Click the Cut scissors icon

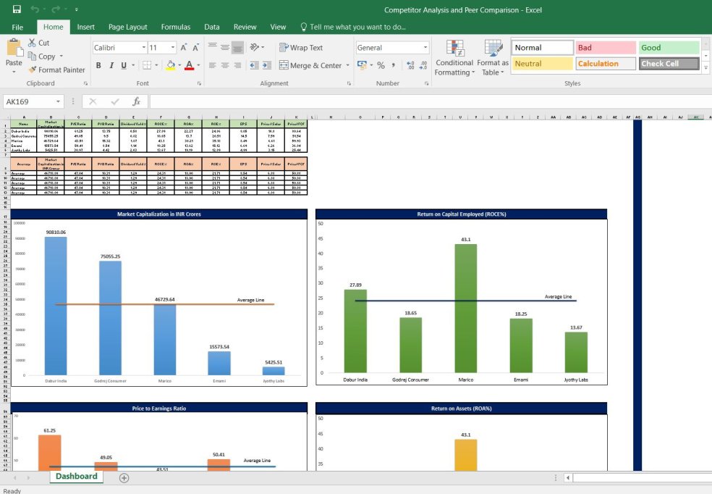(x=33, y=43)
